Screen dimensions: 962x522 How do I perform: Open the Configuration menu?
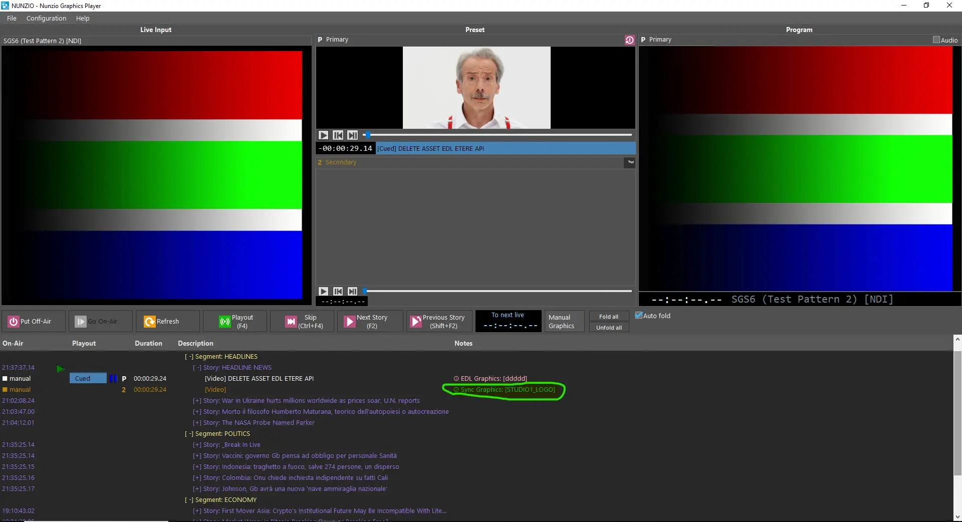(x=46, y=19)
